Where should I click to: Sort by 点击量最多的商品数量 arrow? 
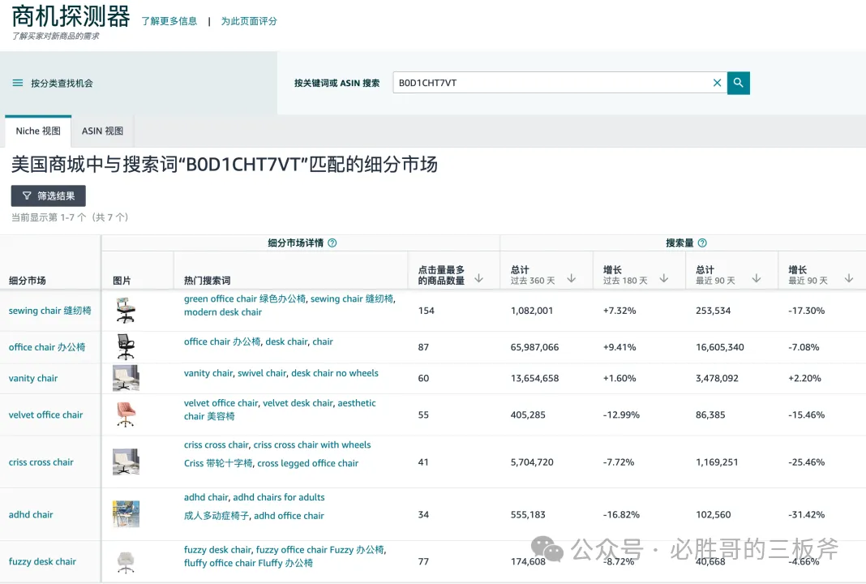tap(479, 278)
